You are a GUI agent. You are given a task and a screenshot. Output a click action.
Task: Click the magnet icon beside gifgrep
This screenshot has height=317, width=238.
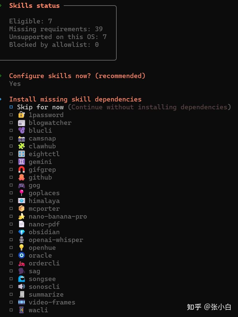[x=21, y=170]
